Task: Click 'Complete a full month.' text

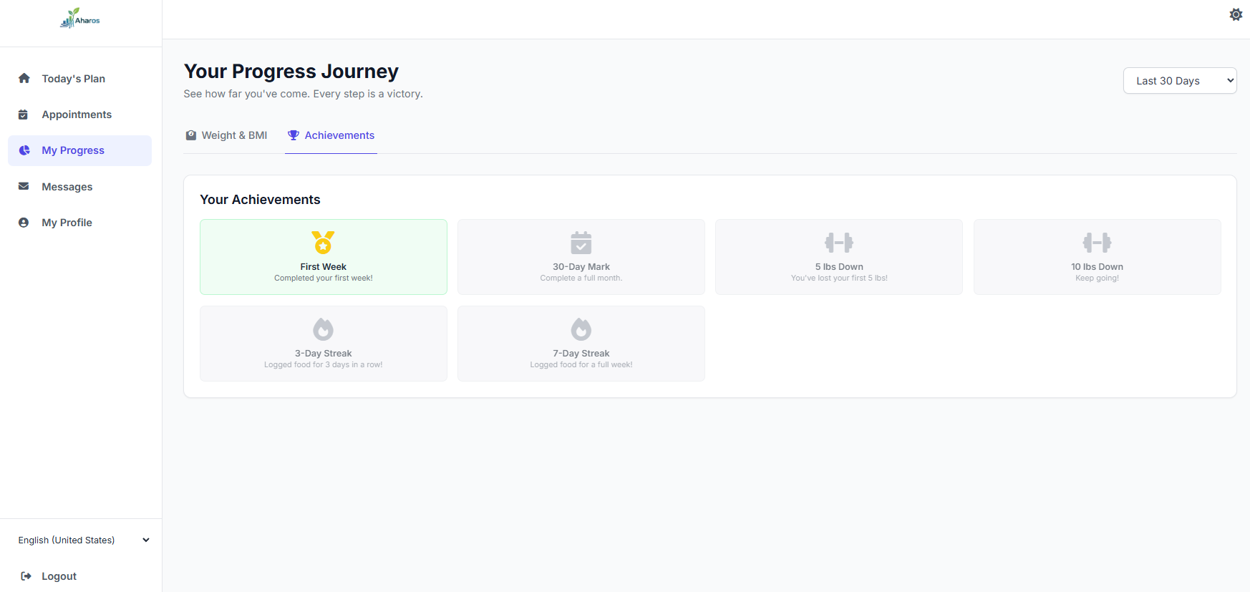Action: 581,278
